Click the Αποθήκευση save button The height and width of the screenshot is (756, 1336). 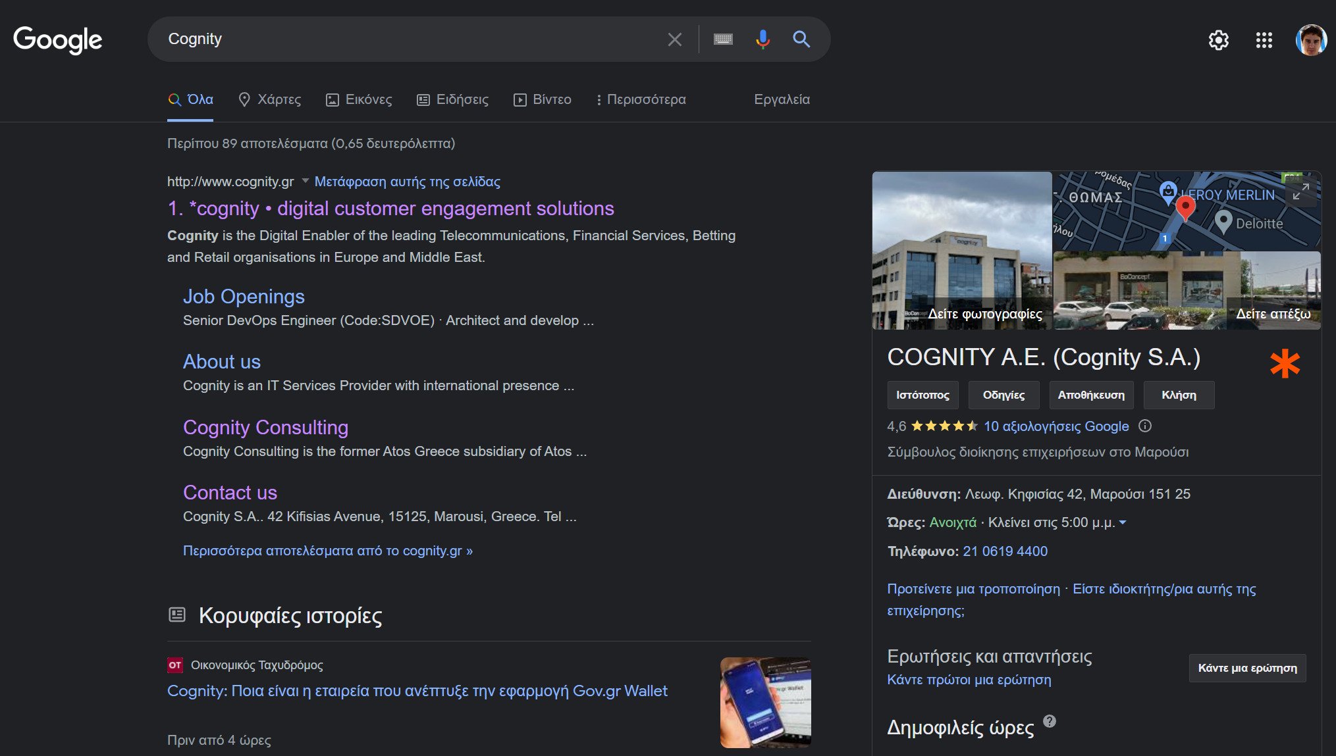1091,395
